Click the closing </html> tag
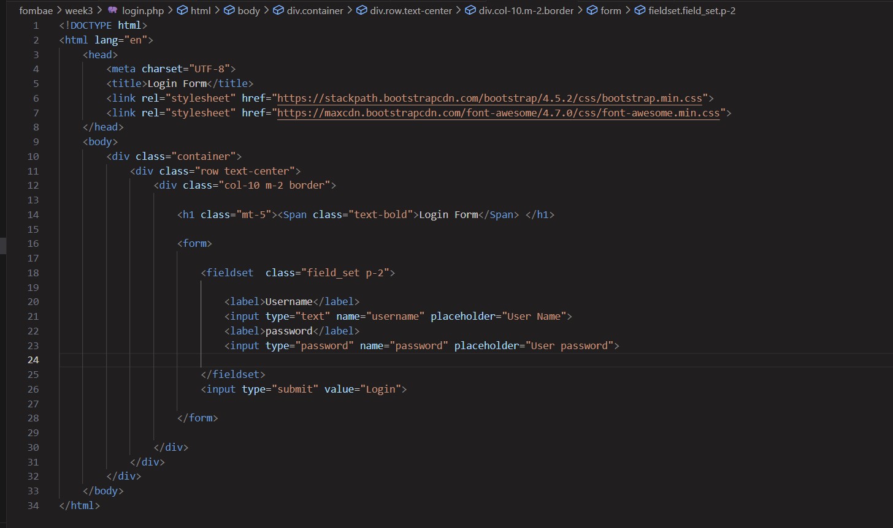Viewport: 893px width, 528px height. coord(80,505)
